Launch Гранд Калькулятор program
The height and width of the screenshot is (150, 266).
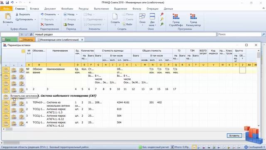point(193,20)
